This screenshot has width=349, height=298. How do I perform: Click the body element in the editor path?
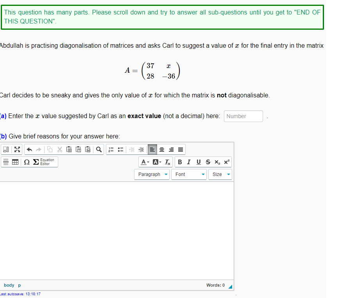point(9,285)
